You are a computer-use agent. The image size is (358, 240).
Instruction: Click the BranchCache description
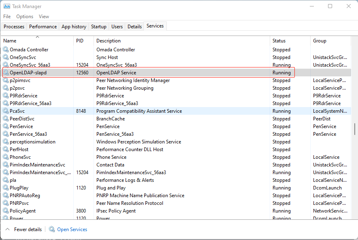[x=111, y=119]
